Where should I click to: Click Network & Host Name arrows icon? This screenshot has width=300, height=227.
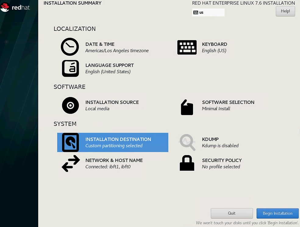pyautogui.click(x=71, y=163)
